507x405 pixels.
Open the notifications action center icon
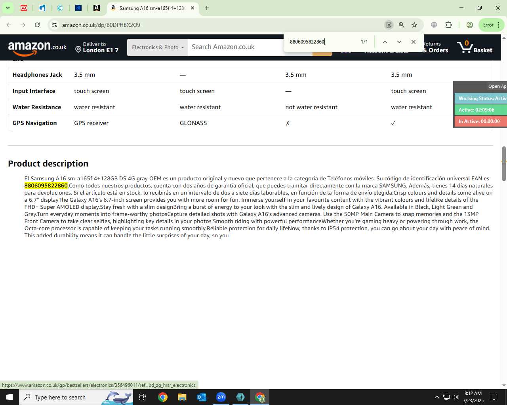pos(494,397)
